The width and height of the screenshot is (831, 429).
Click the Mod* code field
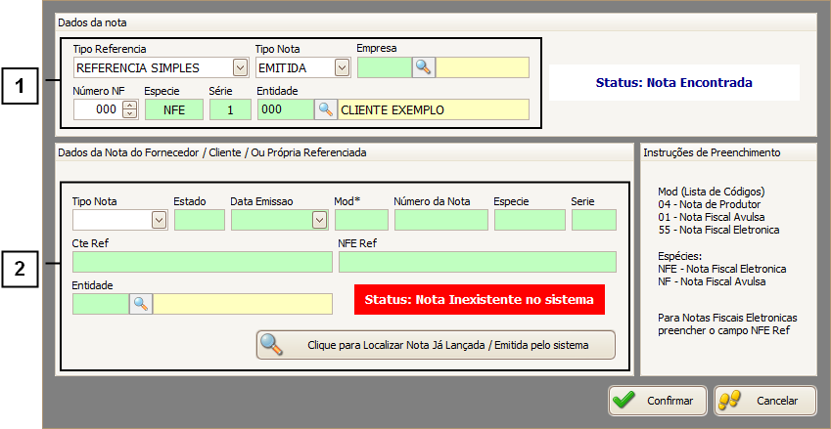[361, 220]
